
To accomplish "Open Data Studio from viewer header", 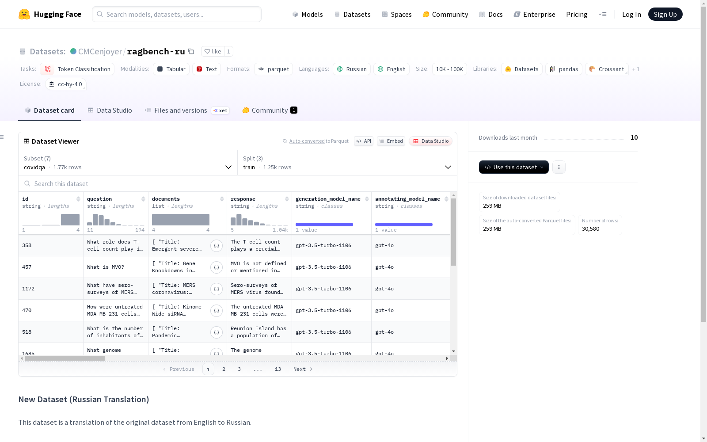I will (431, 141).
